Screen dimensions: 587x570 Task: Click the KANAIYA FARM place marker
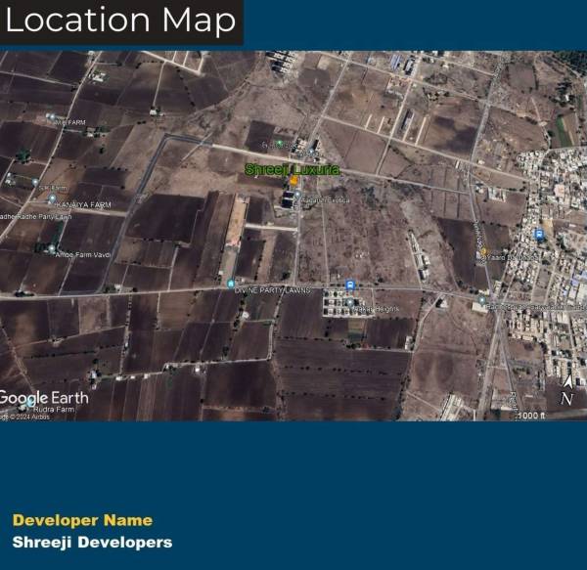pos(53,198)
